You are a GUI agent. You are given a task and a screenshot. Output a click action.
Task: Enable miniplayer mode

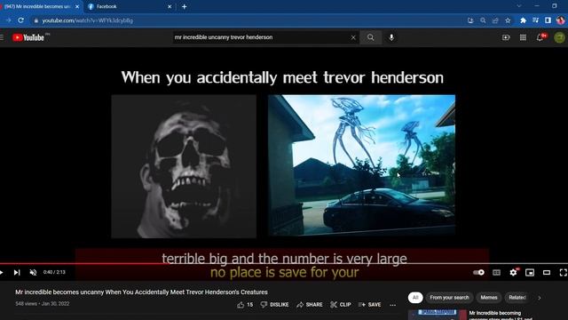point(530,273)
